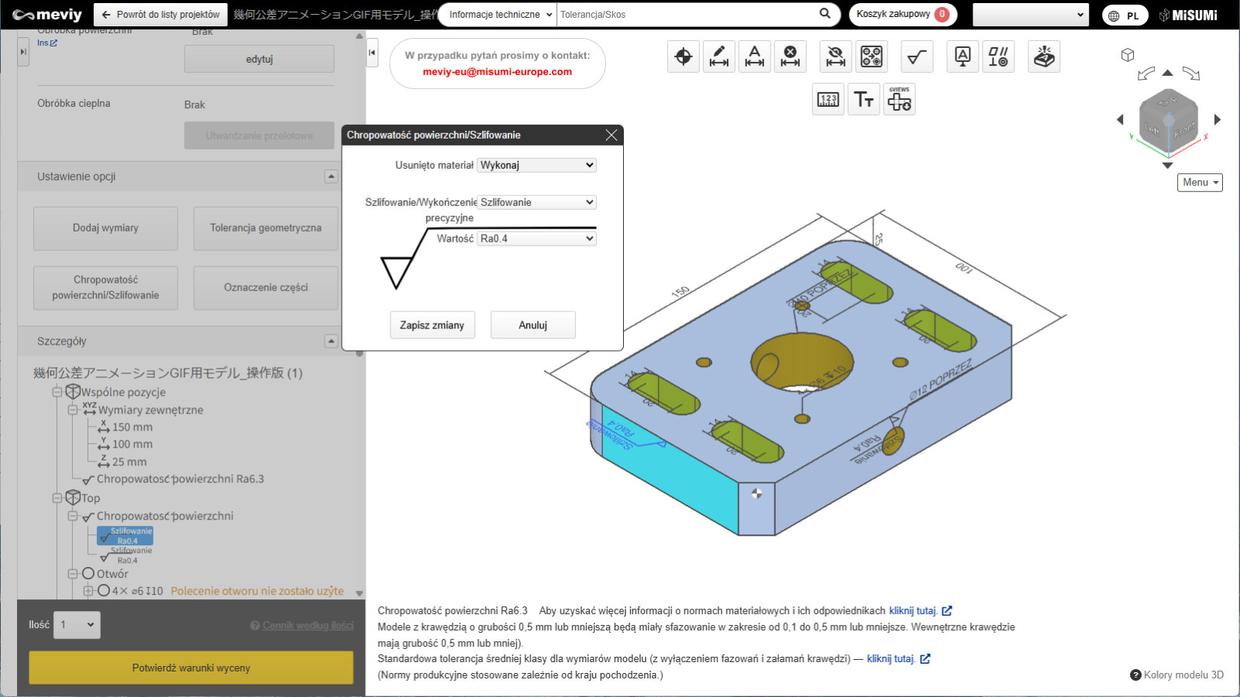Click the delete dimension tool icon

coord(790,57)
